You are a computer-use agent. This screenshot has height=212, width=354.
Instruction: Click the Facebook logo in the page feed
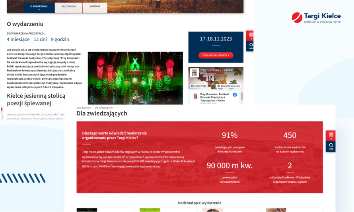pyautogui.click(x=235, y=95)
